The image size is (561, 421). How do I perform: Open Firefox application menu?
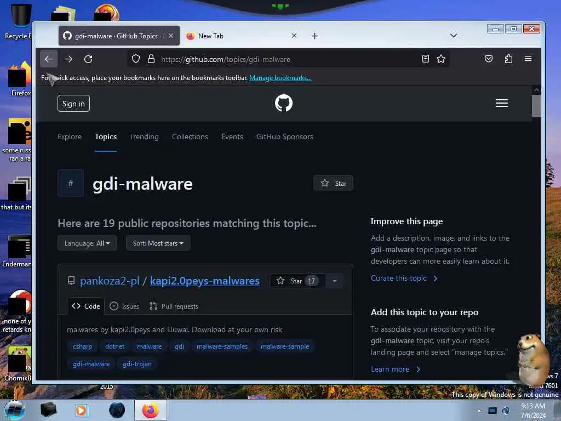point(528,59)
